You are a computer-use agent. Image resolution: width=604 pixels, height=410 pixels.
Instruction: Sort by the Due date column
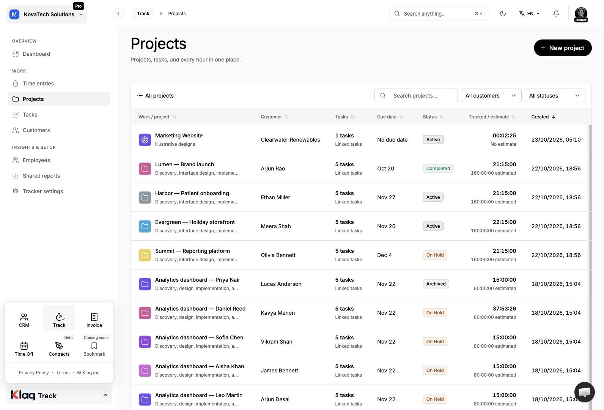point(390,117)
